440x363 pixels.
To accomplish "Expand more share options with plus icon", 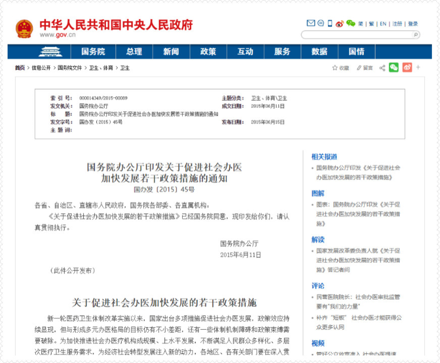I will click(x=418, y=67).
